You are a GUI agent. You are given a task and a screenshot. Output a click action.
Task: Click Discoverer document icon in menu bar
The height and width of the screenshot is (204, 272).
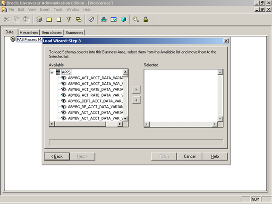coord(4,9)
